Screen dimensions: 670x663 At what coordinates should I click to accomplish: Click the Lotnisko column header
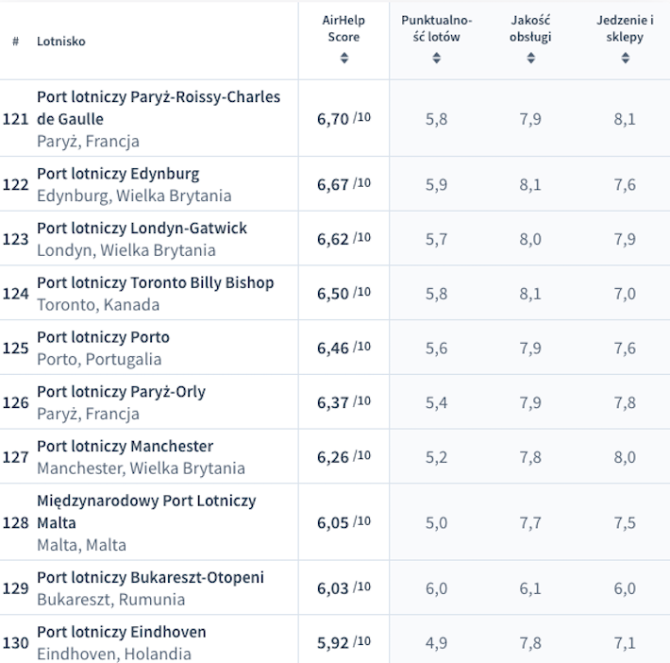click(61, 42)
